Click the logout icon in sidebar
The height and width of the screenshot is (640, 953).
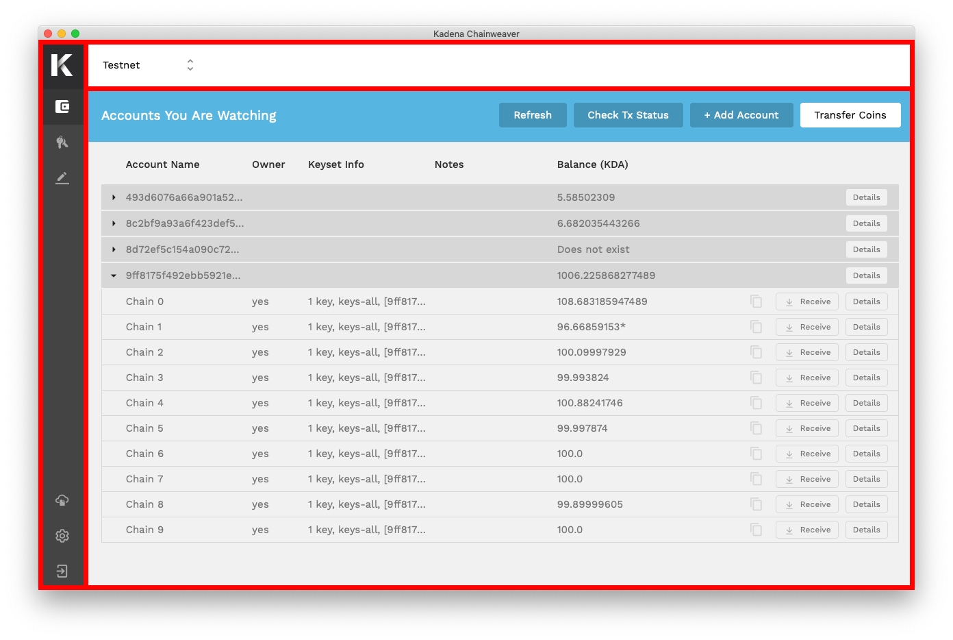pos(62,571)
